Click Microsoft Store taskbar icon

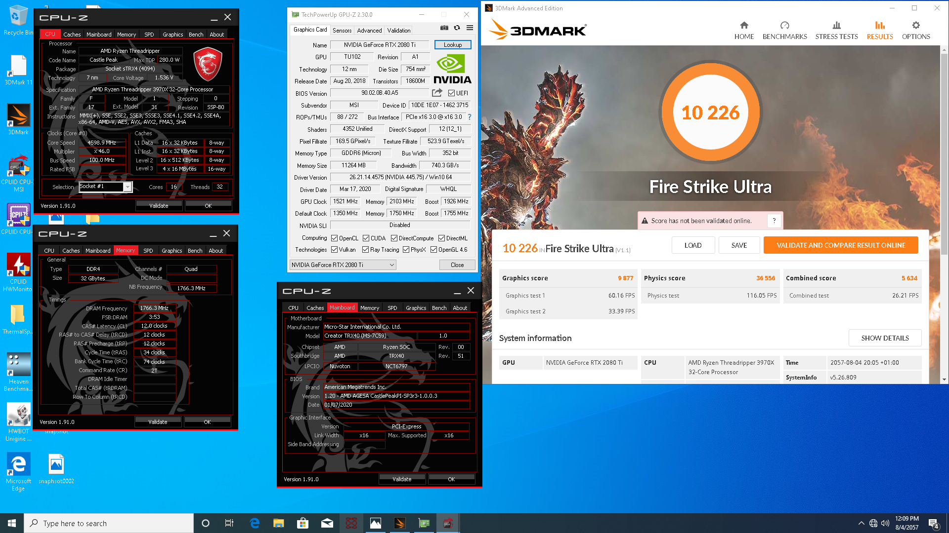click(x=302, y=523)
